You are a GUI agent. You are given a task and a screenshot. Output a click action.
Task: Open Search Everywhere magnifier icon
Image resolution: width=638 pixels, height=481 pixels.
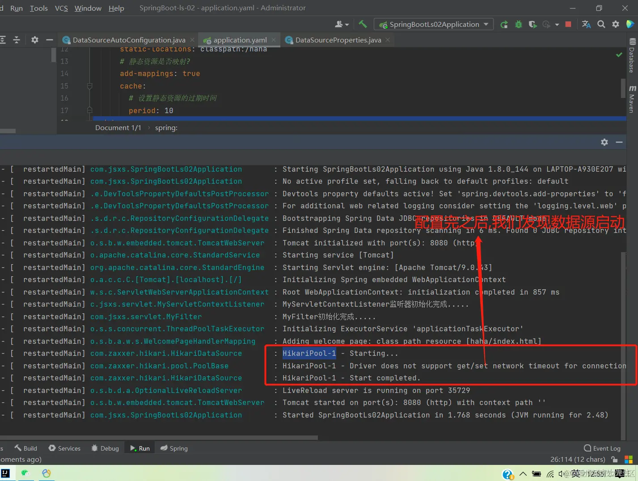tap(601, 24)
